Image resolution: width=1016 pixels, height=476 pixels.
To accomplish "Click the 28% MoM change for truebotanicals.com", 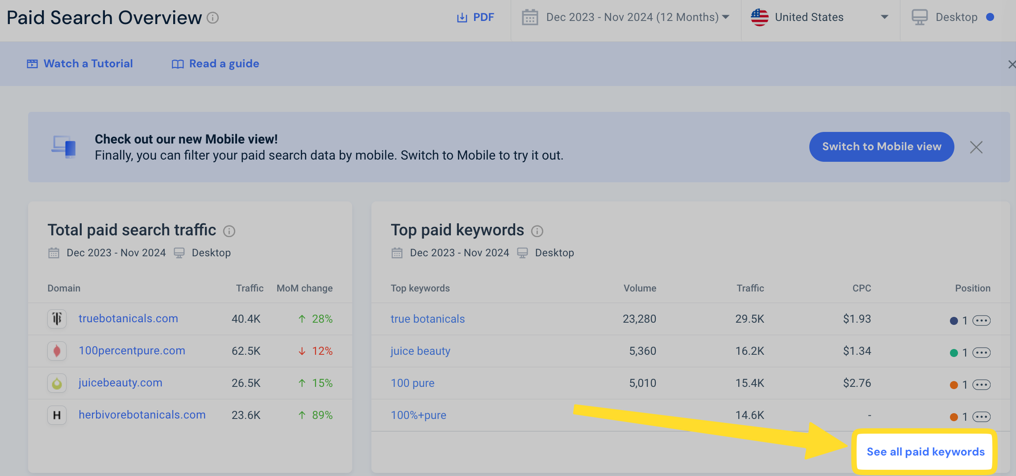I will click(316, 319).
